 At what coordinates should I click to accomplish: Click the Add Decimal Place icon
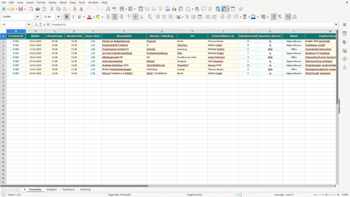click(208, 17)
